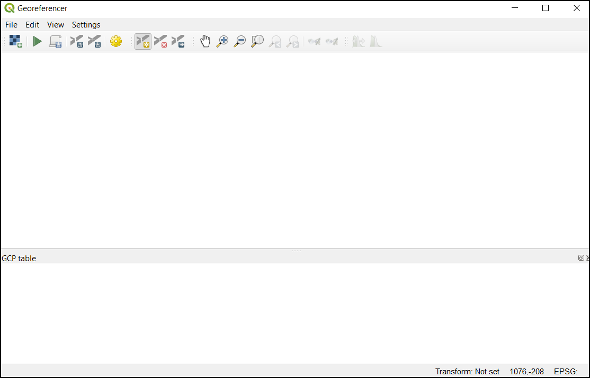Viewport: 590px width, 378px height.
Task: Click the Save GCP Points As icon
Action: [94, 41]
